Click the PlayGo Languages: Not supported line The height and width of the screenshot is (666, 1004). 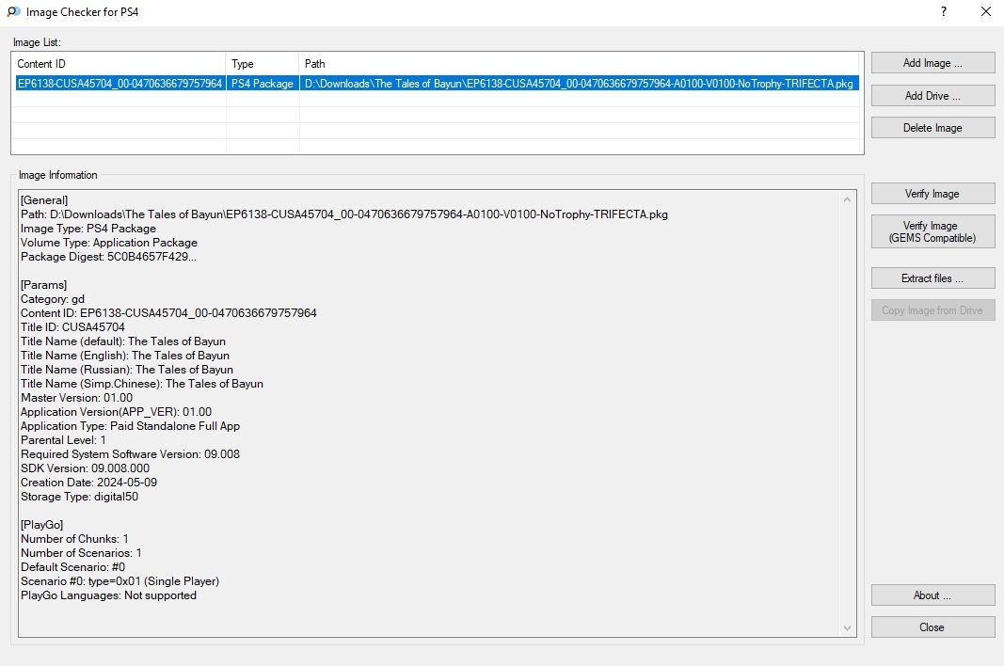[x=108, y=595]
